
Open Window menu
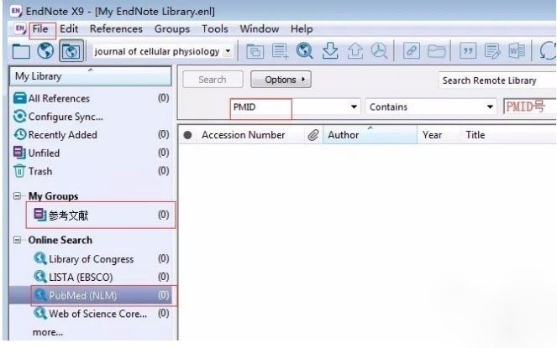click(x=260, y=29)
